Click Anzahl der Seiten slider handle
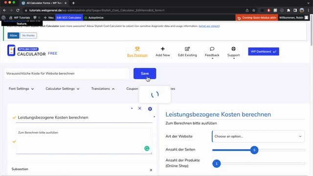313x176 pixels. tap(254, 150)
